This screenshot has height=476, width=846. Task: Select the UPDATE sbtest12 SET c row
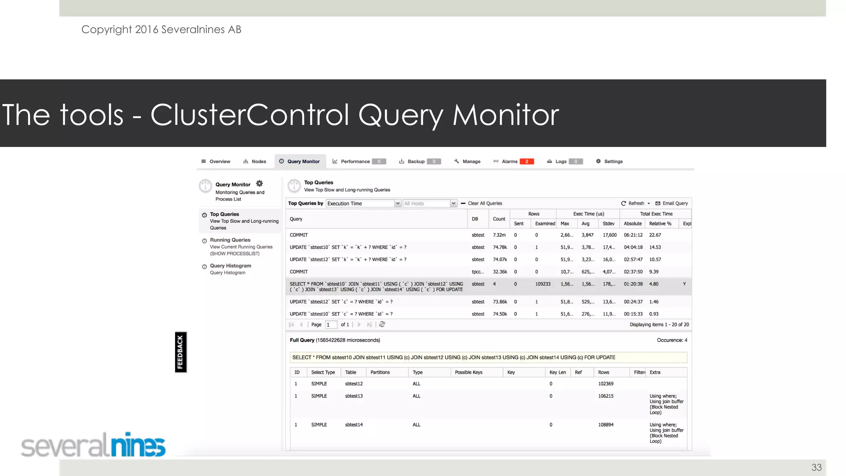[489, 302]
